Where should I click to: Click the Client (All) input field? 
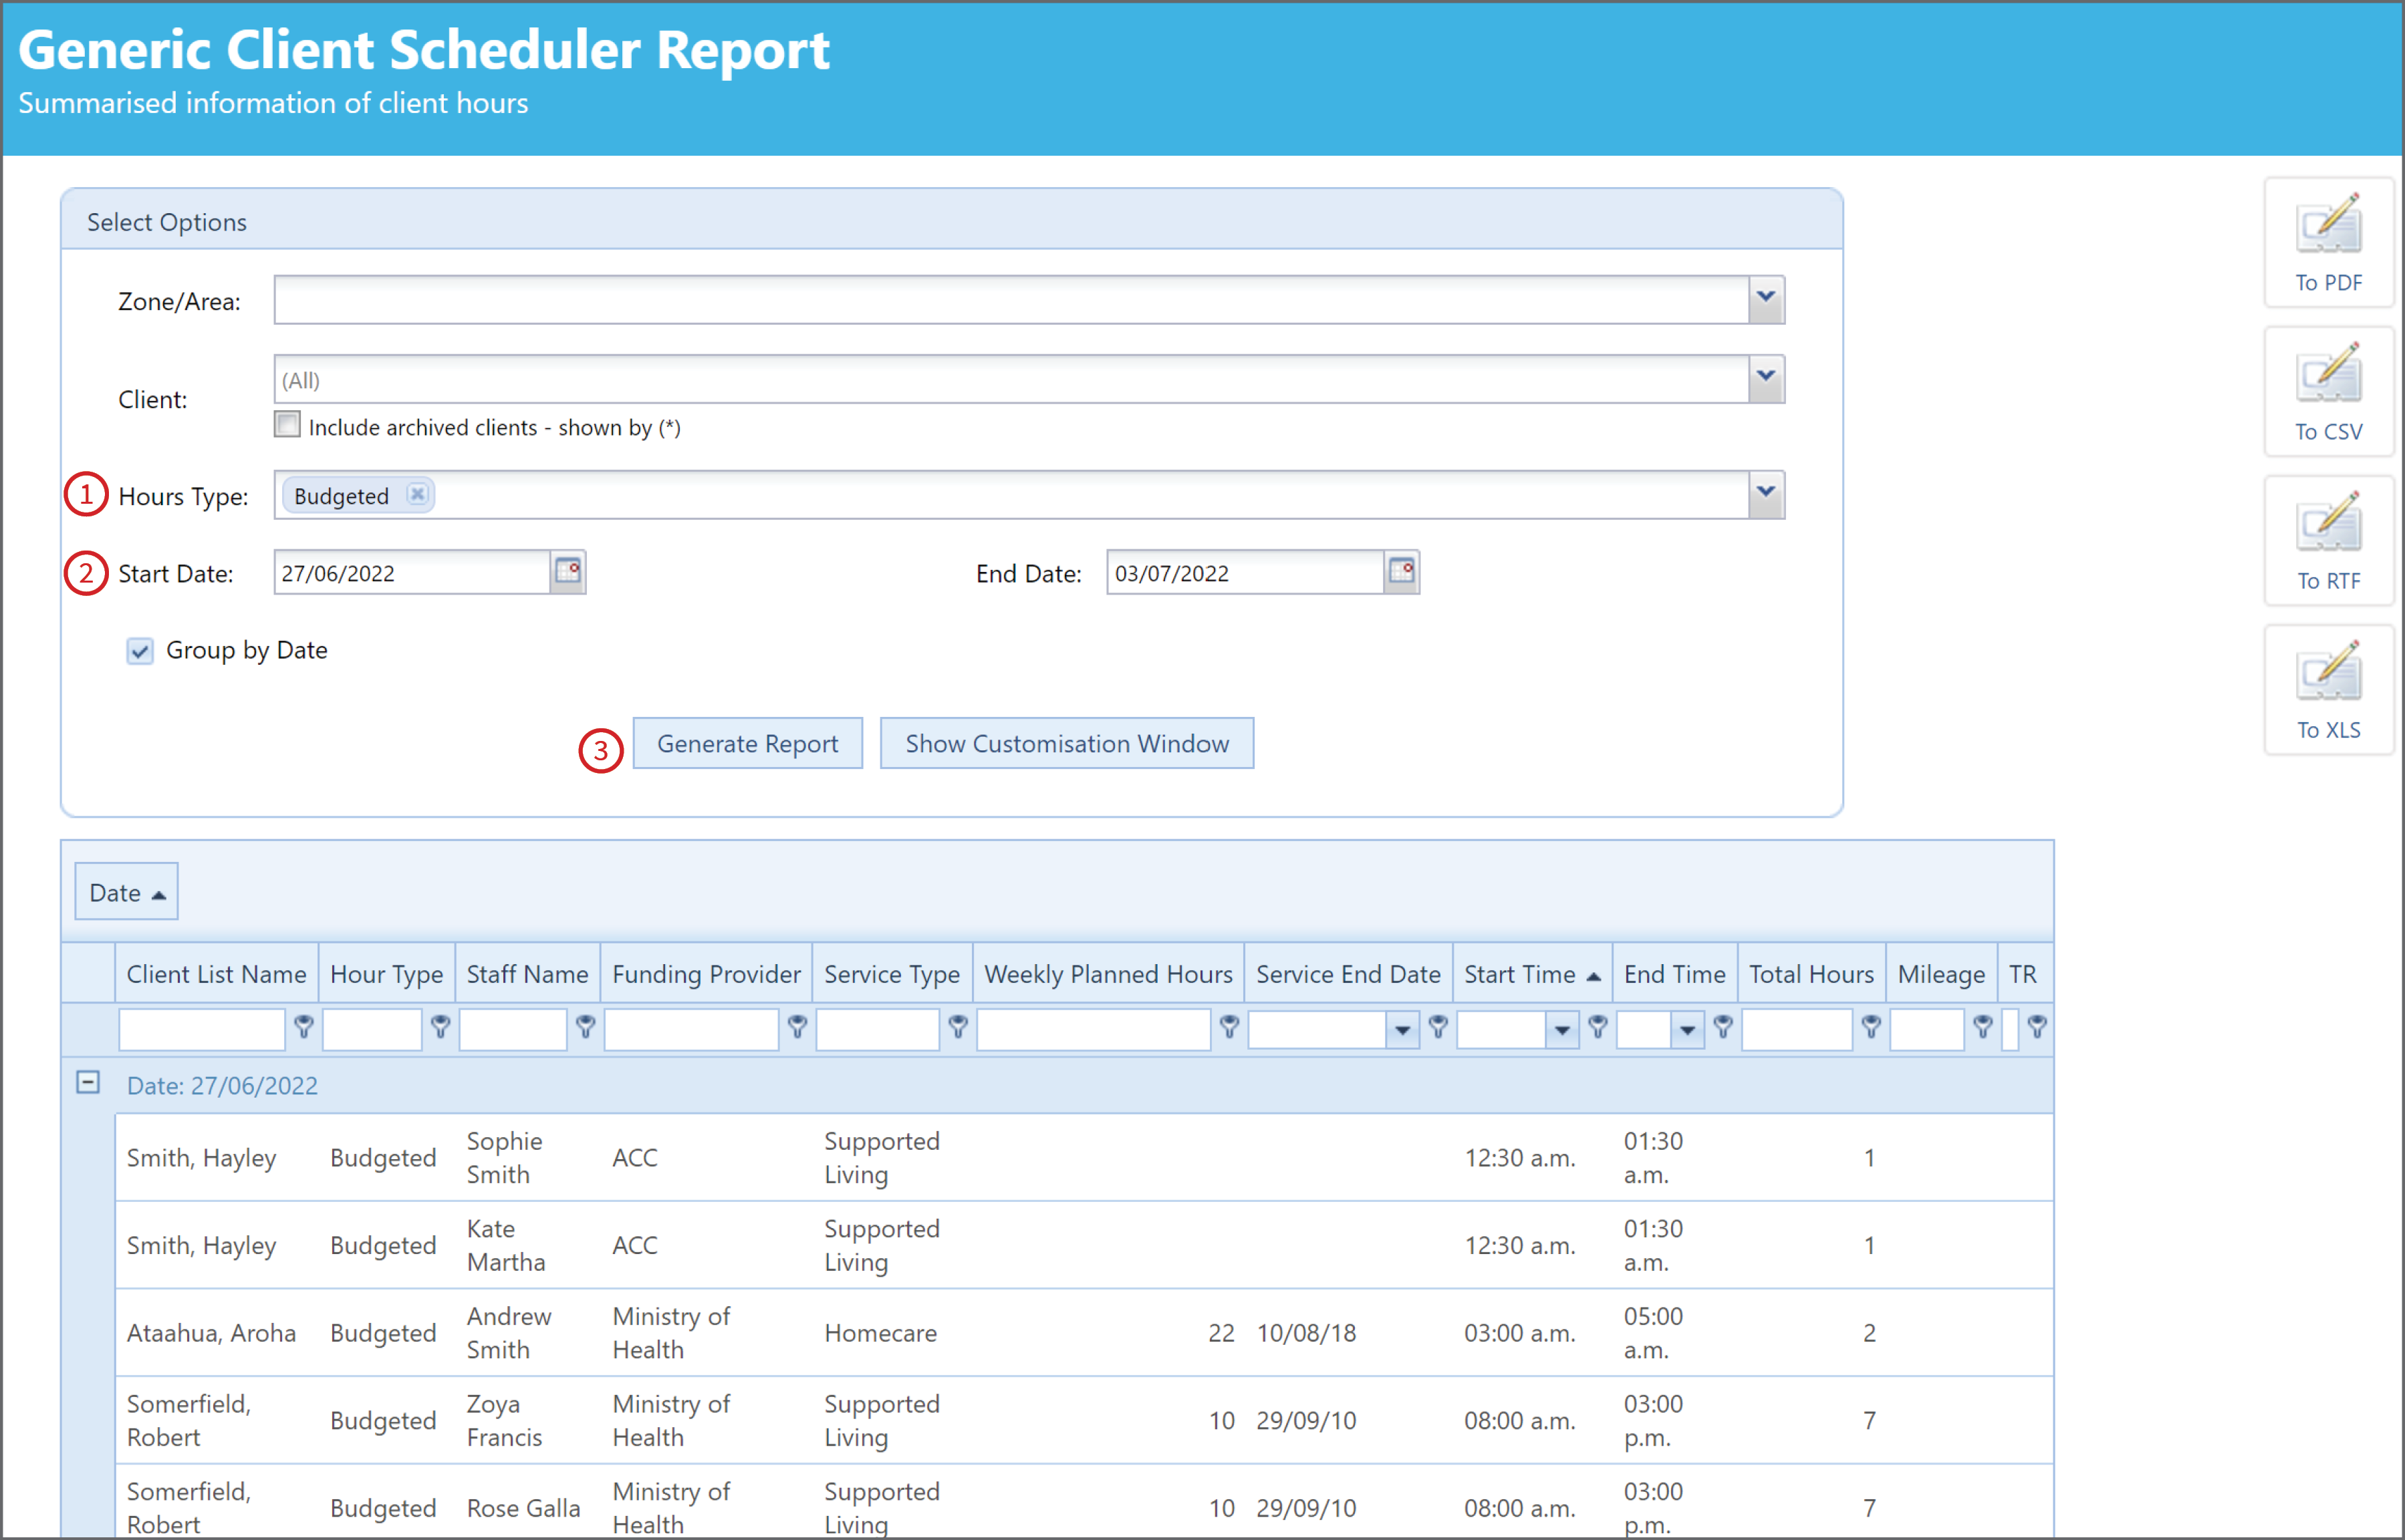pyautogui.click(x=1011, y=379)
